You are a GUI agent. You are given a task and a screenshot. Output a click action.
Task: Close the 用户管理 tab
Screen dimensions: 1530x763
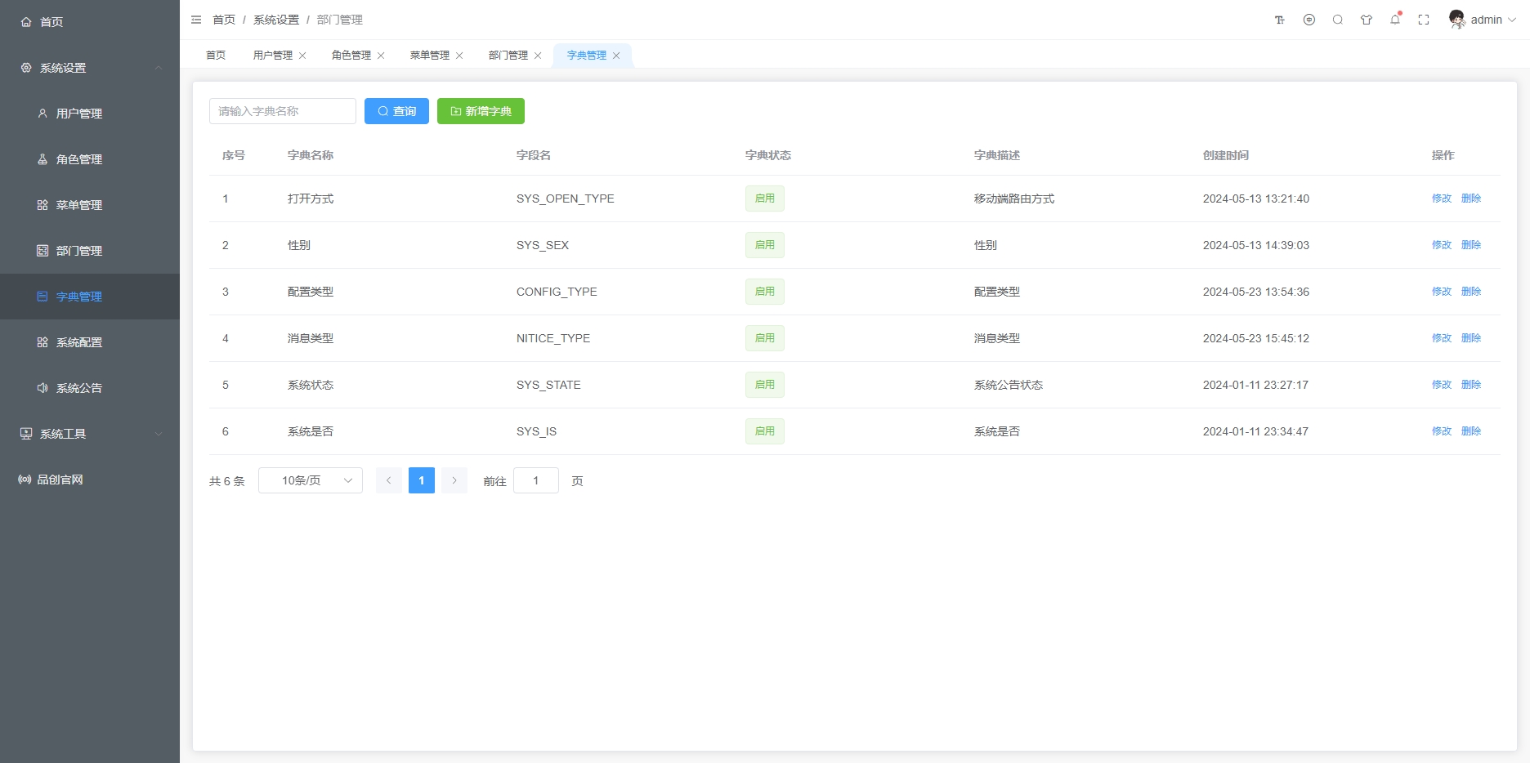pyautogui.click(x=302, y=56)
